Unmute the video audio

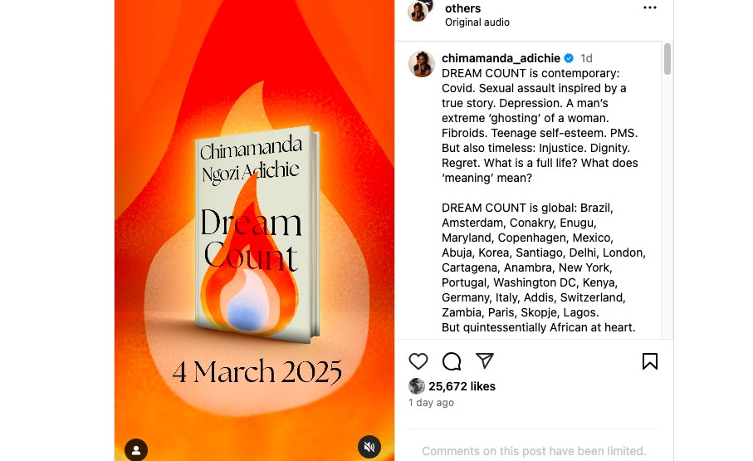pyautogui.click(x=369, y=447)
